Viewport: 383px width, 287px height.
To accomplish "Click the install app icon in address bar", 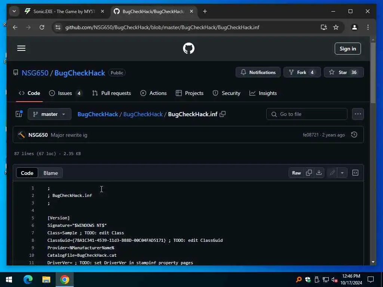I will pos(324,27).
